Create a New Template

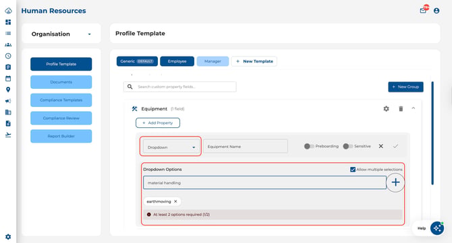coord(254,61)
